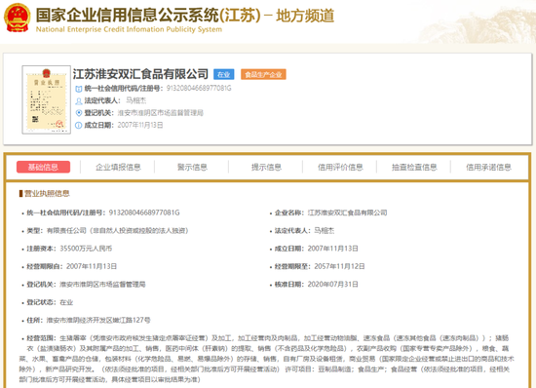Click the registration authority location icon

tap(79, 113)
